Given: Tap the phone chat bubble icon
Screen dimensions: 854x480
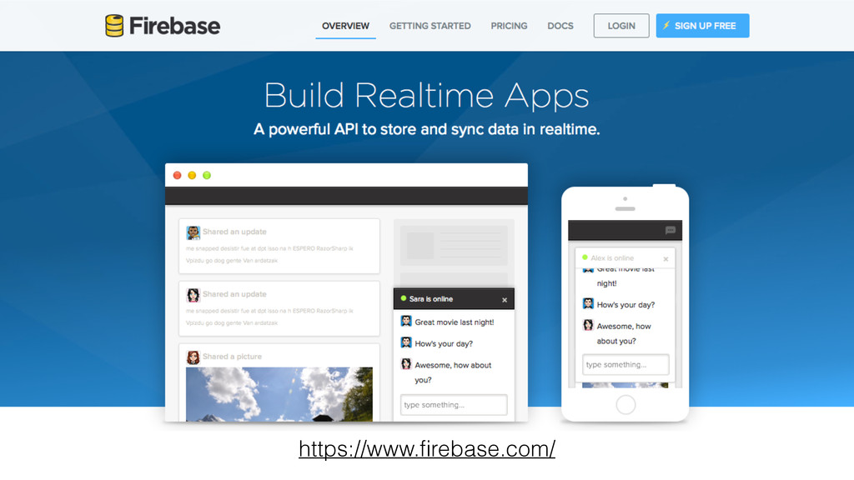Looking at the screenshot, I should pos(670,230).
